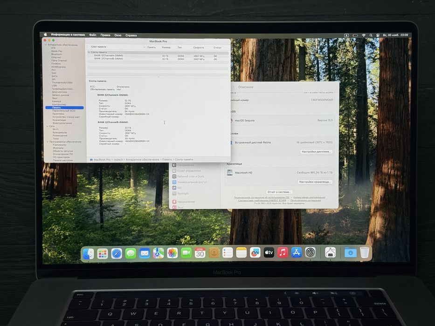This screenshot has width=435, height=326.
Task: Open Calendar showing 30 in Dock
Action: 200,253
